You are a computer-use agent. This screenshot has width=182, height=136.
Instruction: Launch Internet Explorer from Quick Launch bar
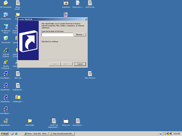point(16,134)
